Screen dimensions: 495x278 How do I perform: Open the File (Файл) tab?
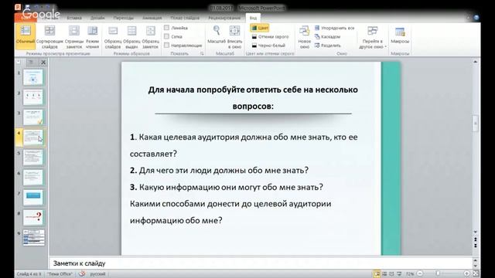coord(26,18)
